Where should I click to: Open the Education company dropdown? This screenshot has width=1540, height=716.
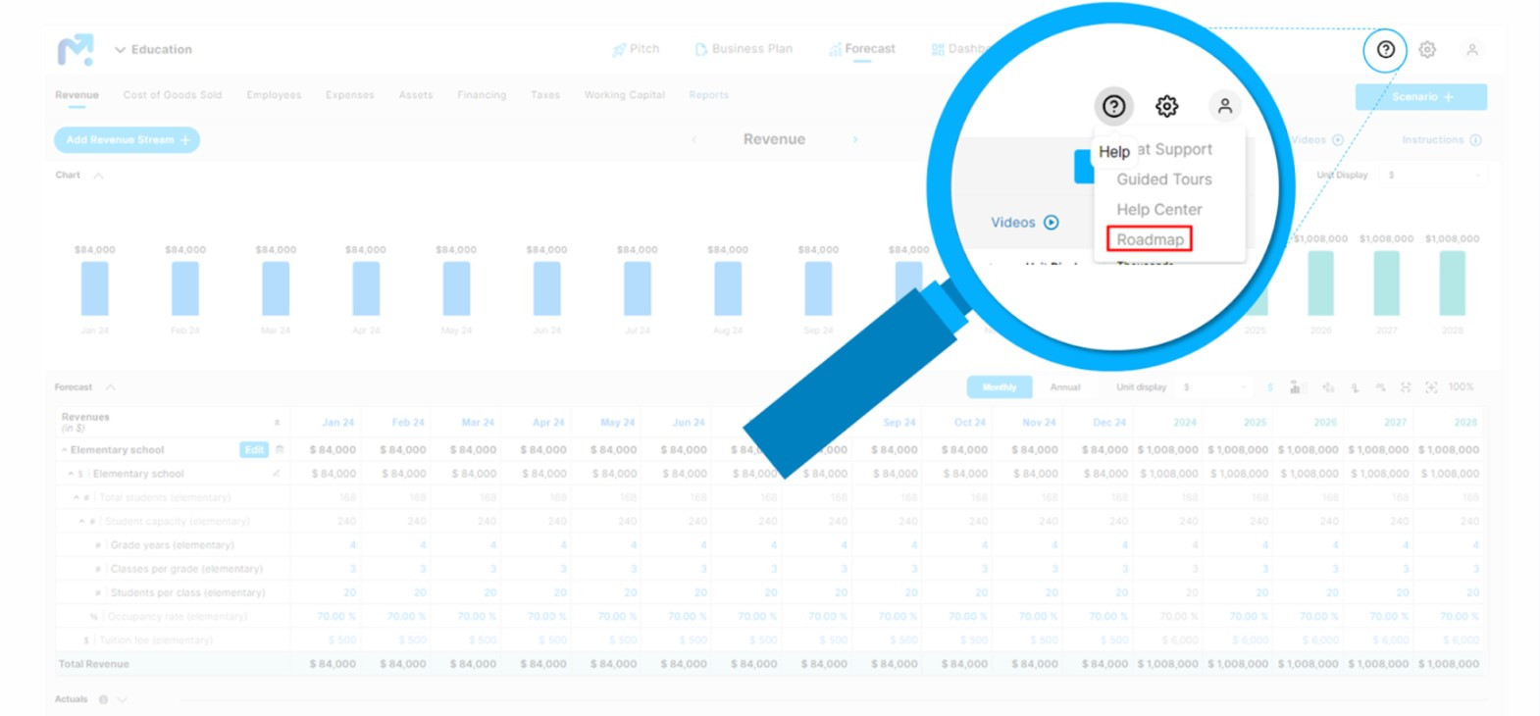[x=153, y=50]
